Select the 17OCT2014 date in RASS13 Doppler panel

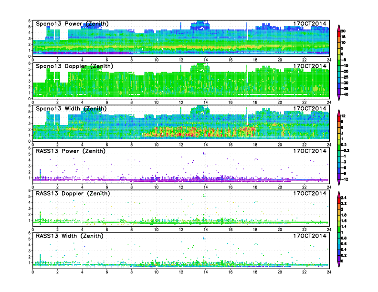(x=310, y=193)
